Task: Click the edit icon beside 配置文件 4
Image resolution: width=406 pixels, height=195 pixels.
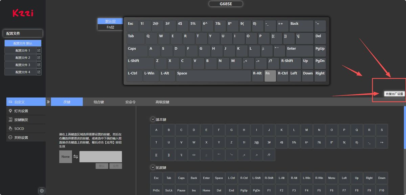Action: coord(39,72)
